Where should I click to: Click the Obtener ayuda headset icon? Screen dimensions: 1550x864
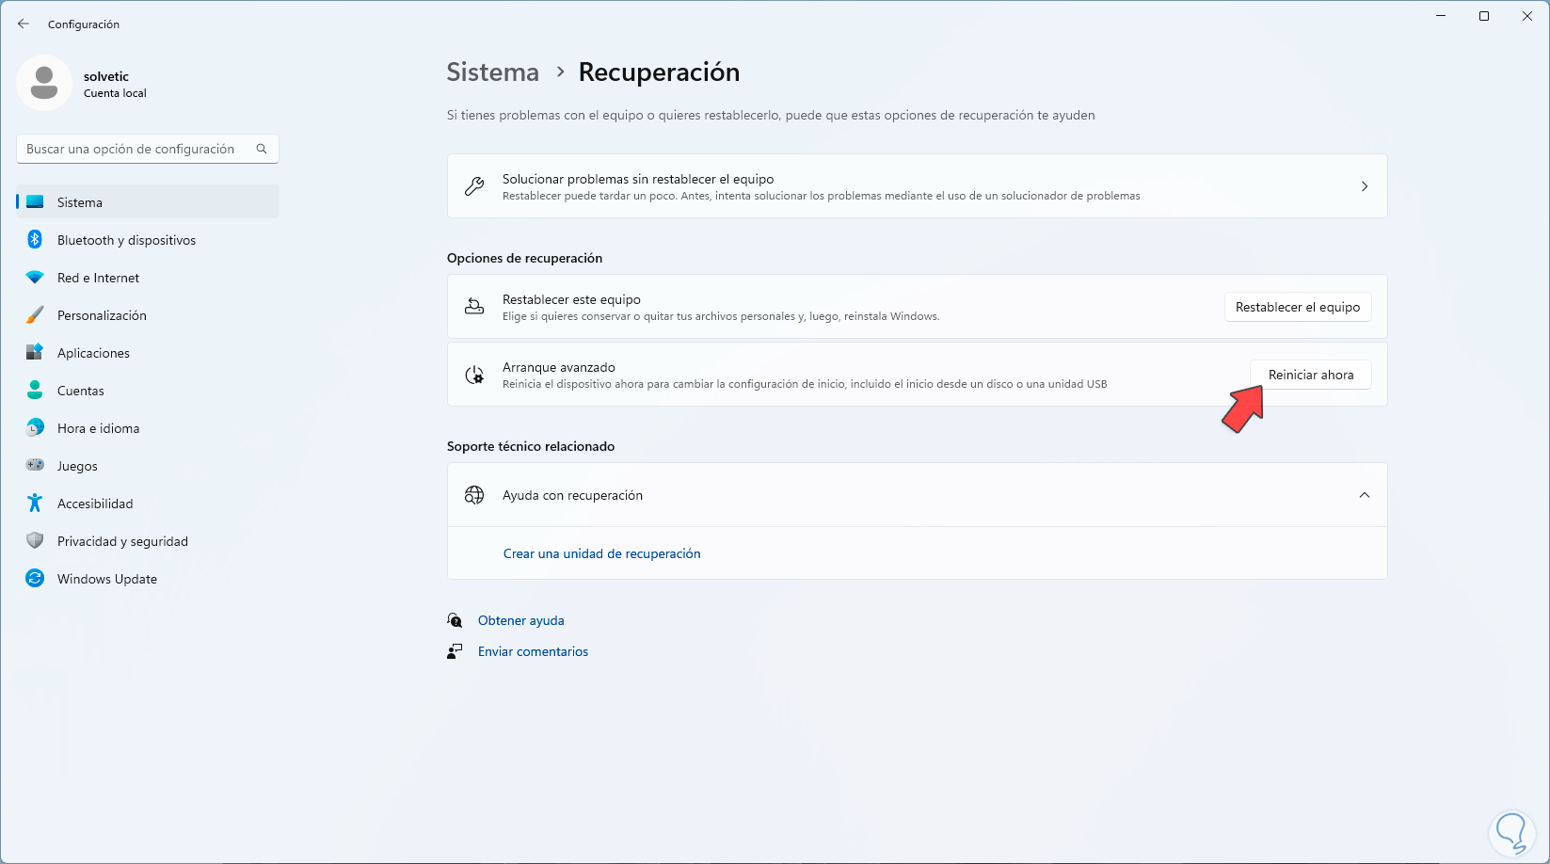[455, 620]
